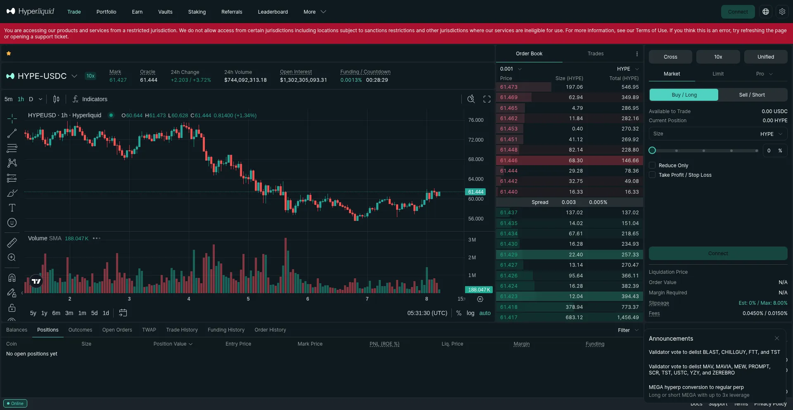The image size is (793, 410).
Task: Open the emoji icons tool
Action: point(12,223)
